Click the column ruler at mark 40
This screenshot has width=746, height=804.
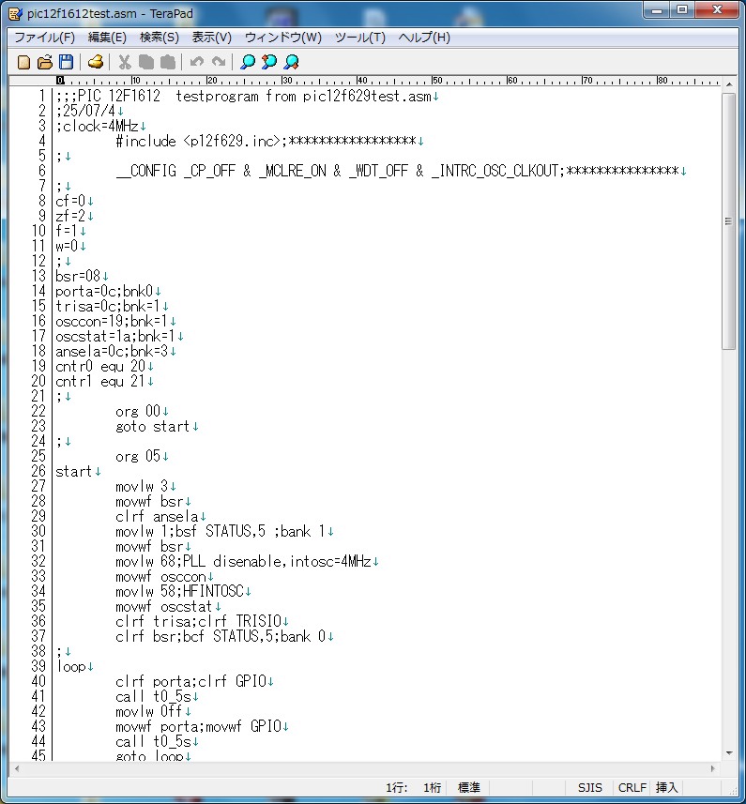pyautogui.click(x=361, y=81)
